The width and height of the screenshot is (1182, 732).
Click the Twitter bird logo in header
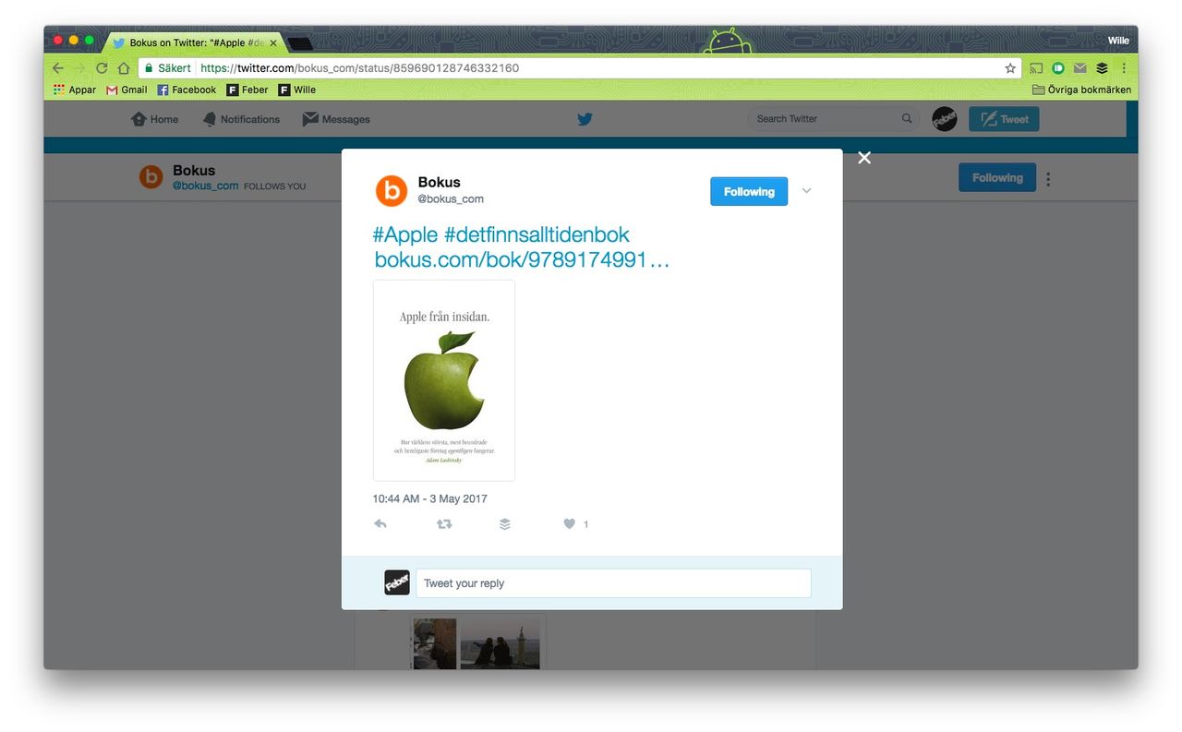585,119
